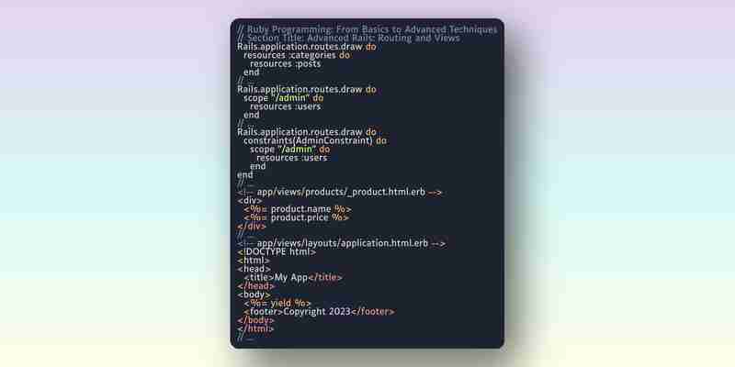Click the first 'Rails.application.routes.draw do' line
This screenshot has height=367, width=735.
pyautogui.click(x=307, y=47)
